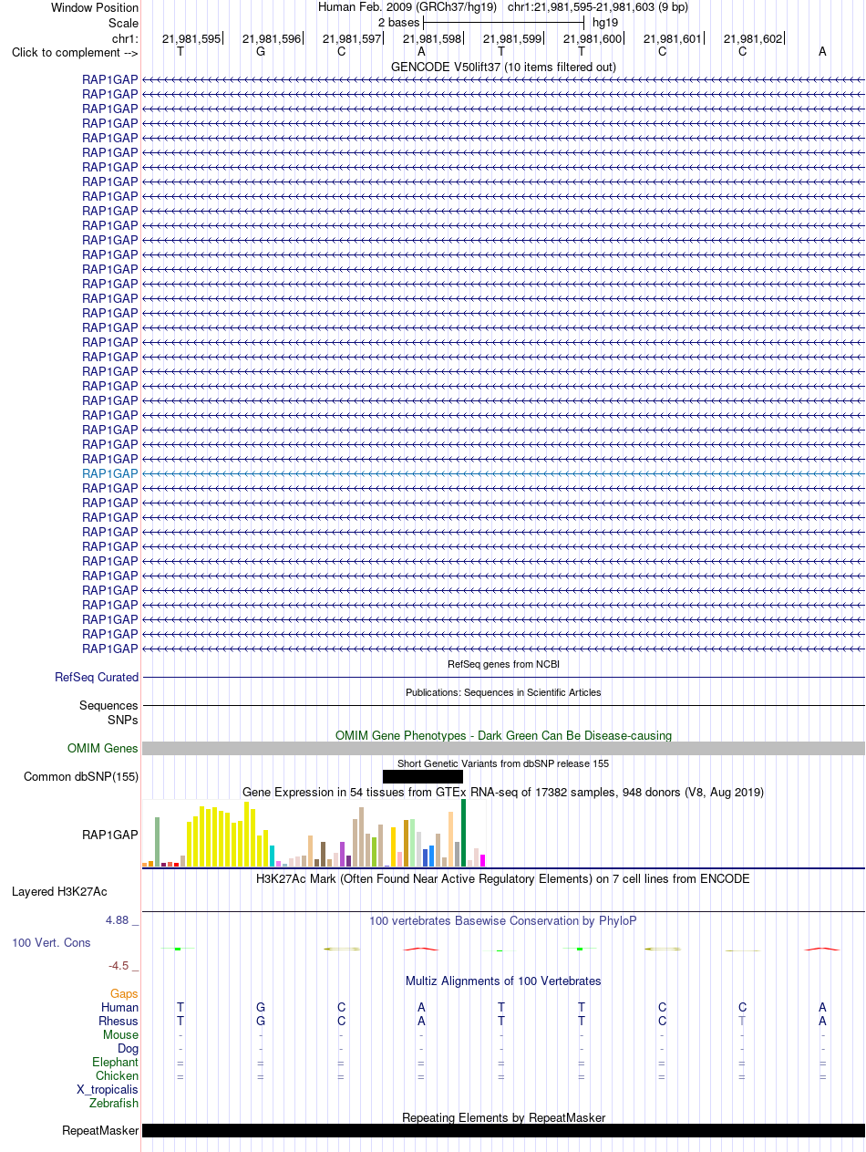Click the RefSeq Curated intron line

(x=503, y=677)
